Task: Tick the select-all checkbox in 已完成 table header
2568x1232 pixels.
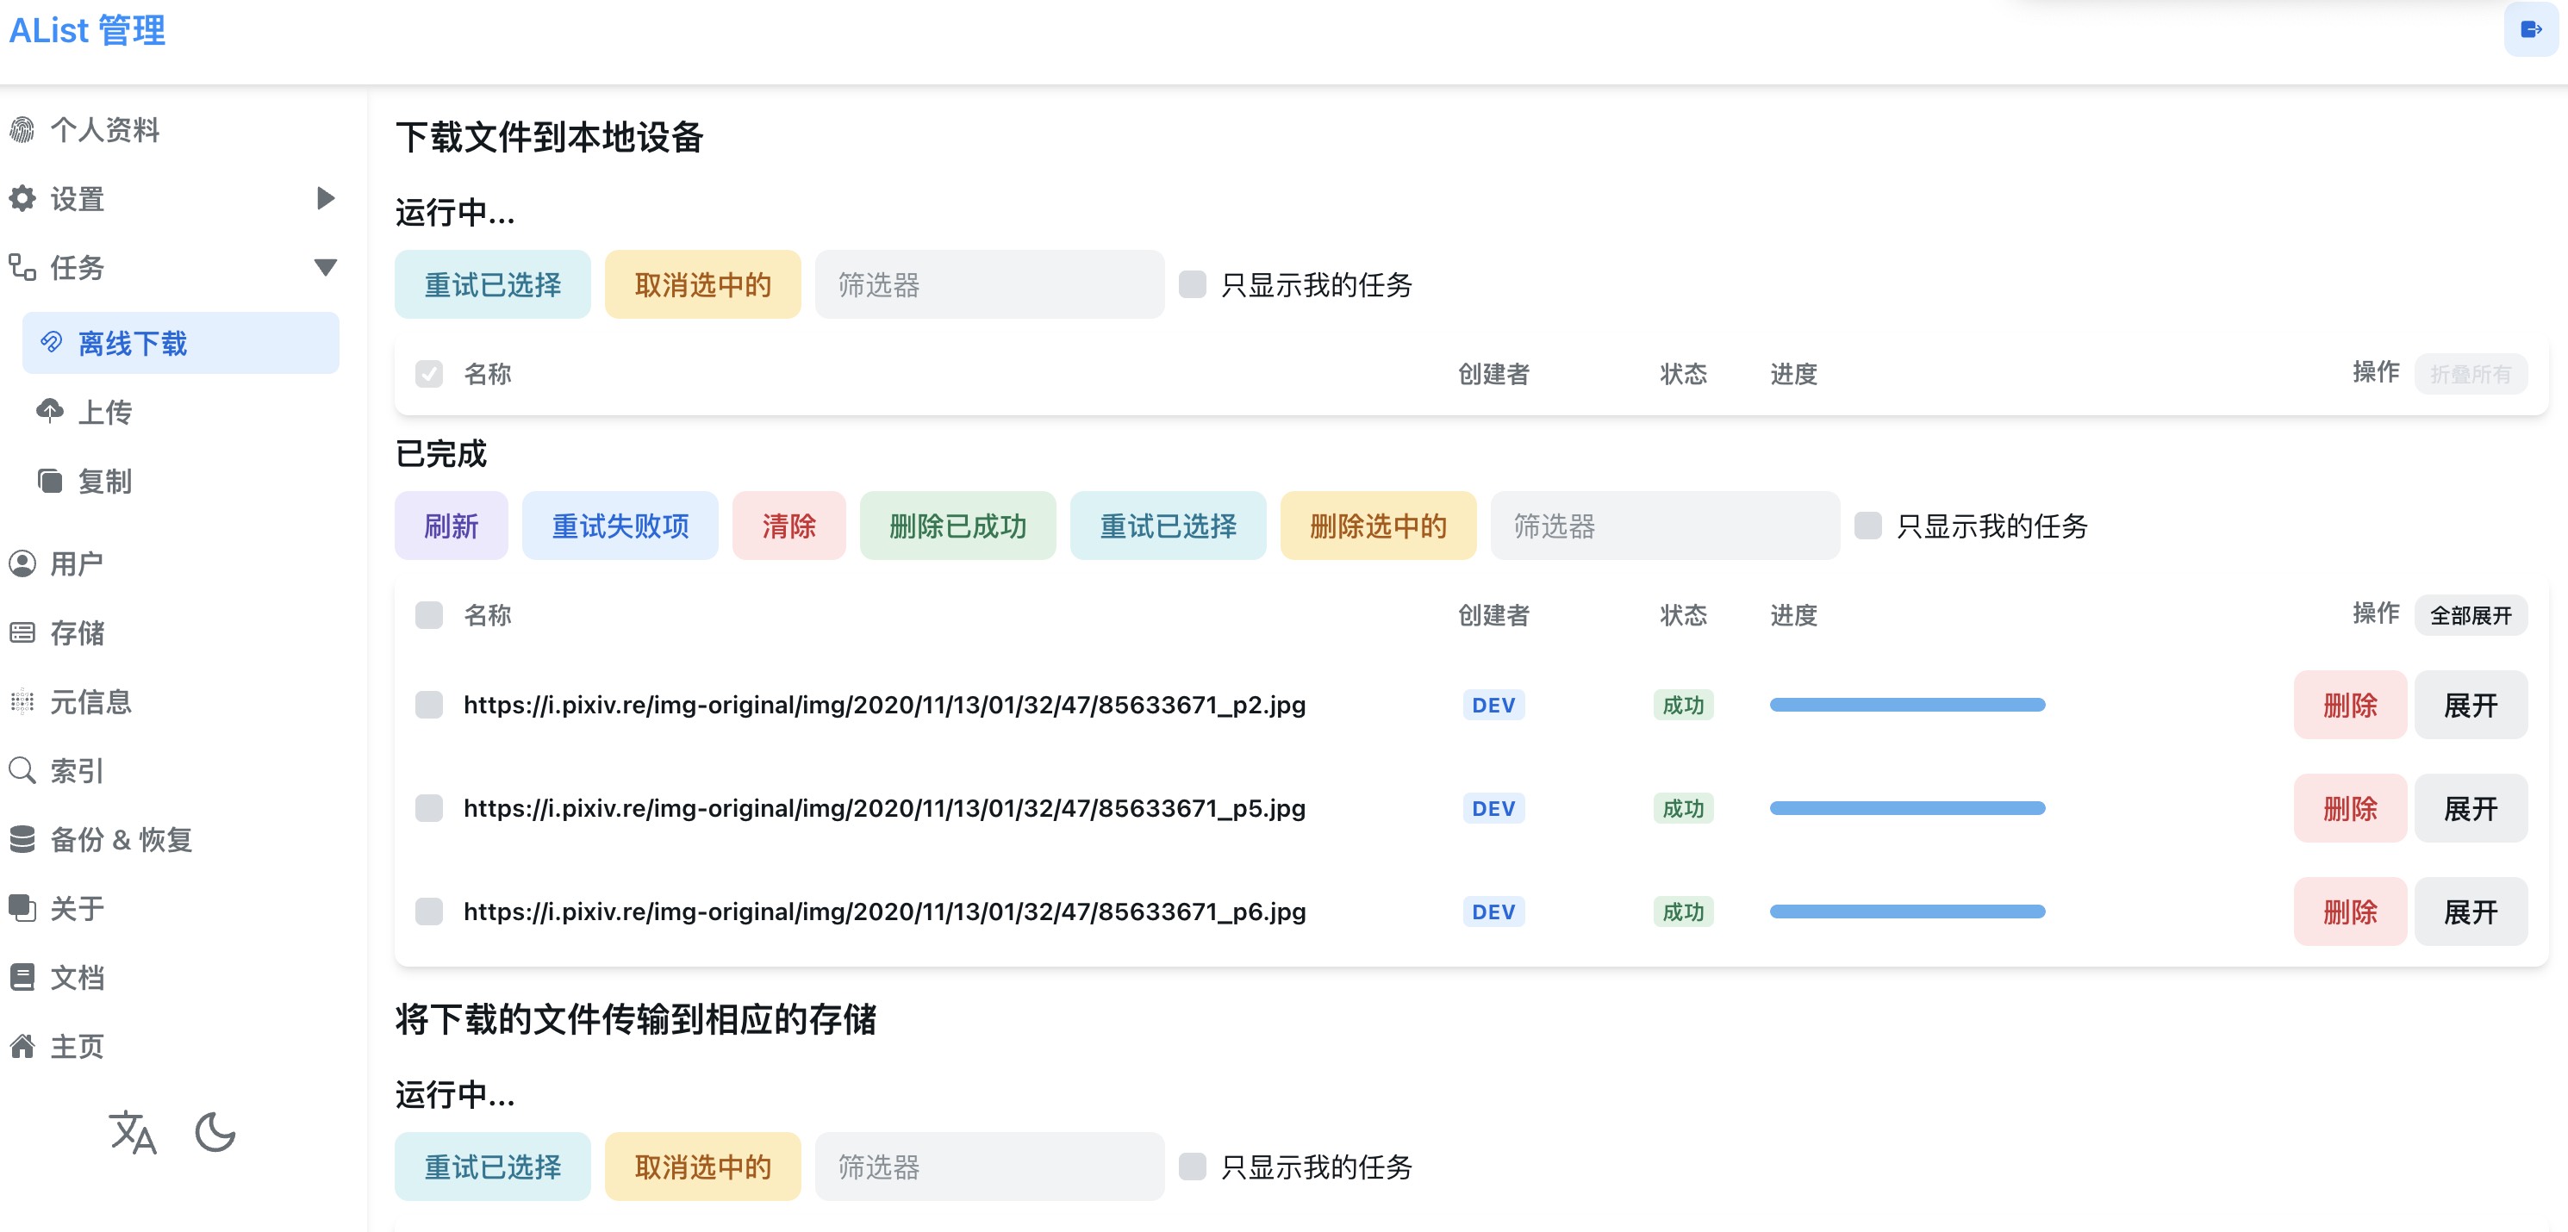Action: 428,615
